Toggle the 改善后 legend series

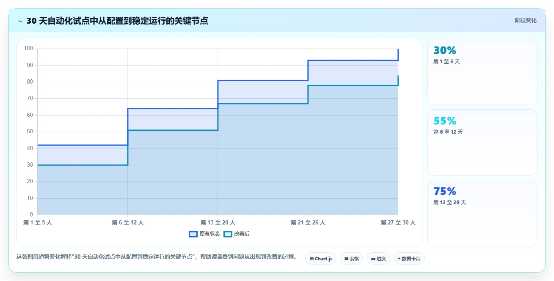pyautogui.click(x=237, y=234)
